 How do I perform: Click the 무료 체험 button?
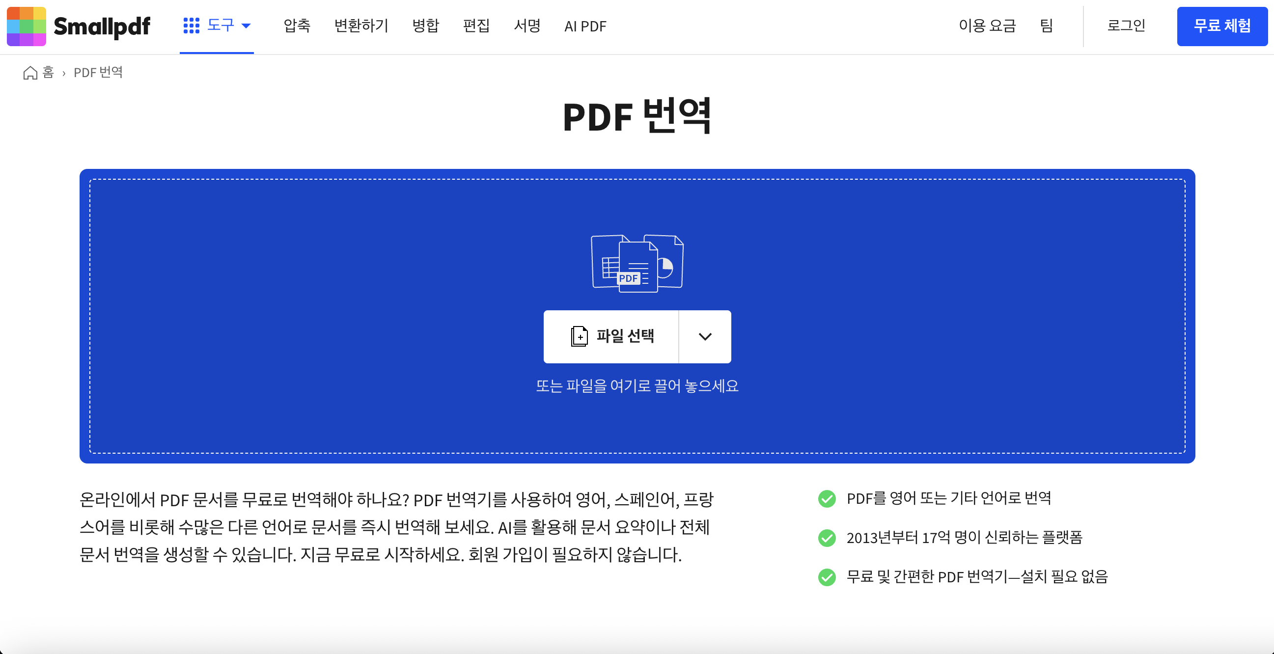click(x=1222, y=26)
